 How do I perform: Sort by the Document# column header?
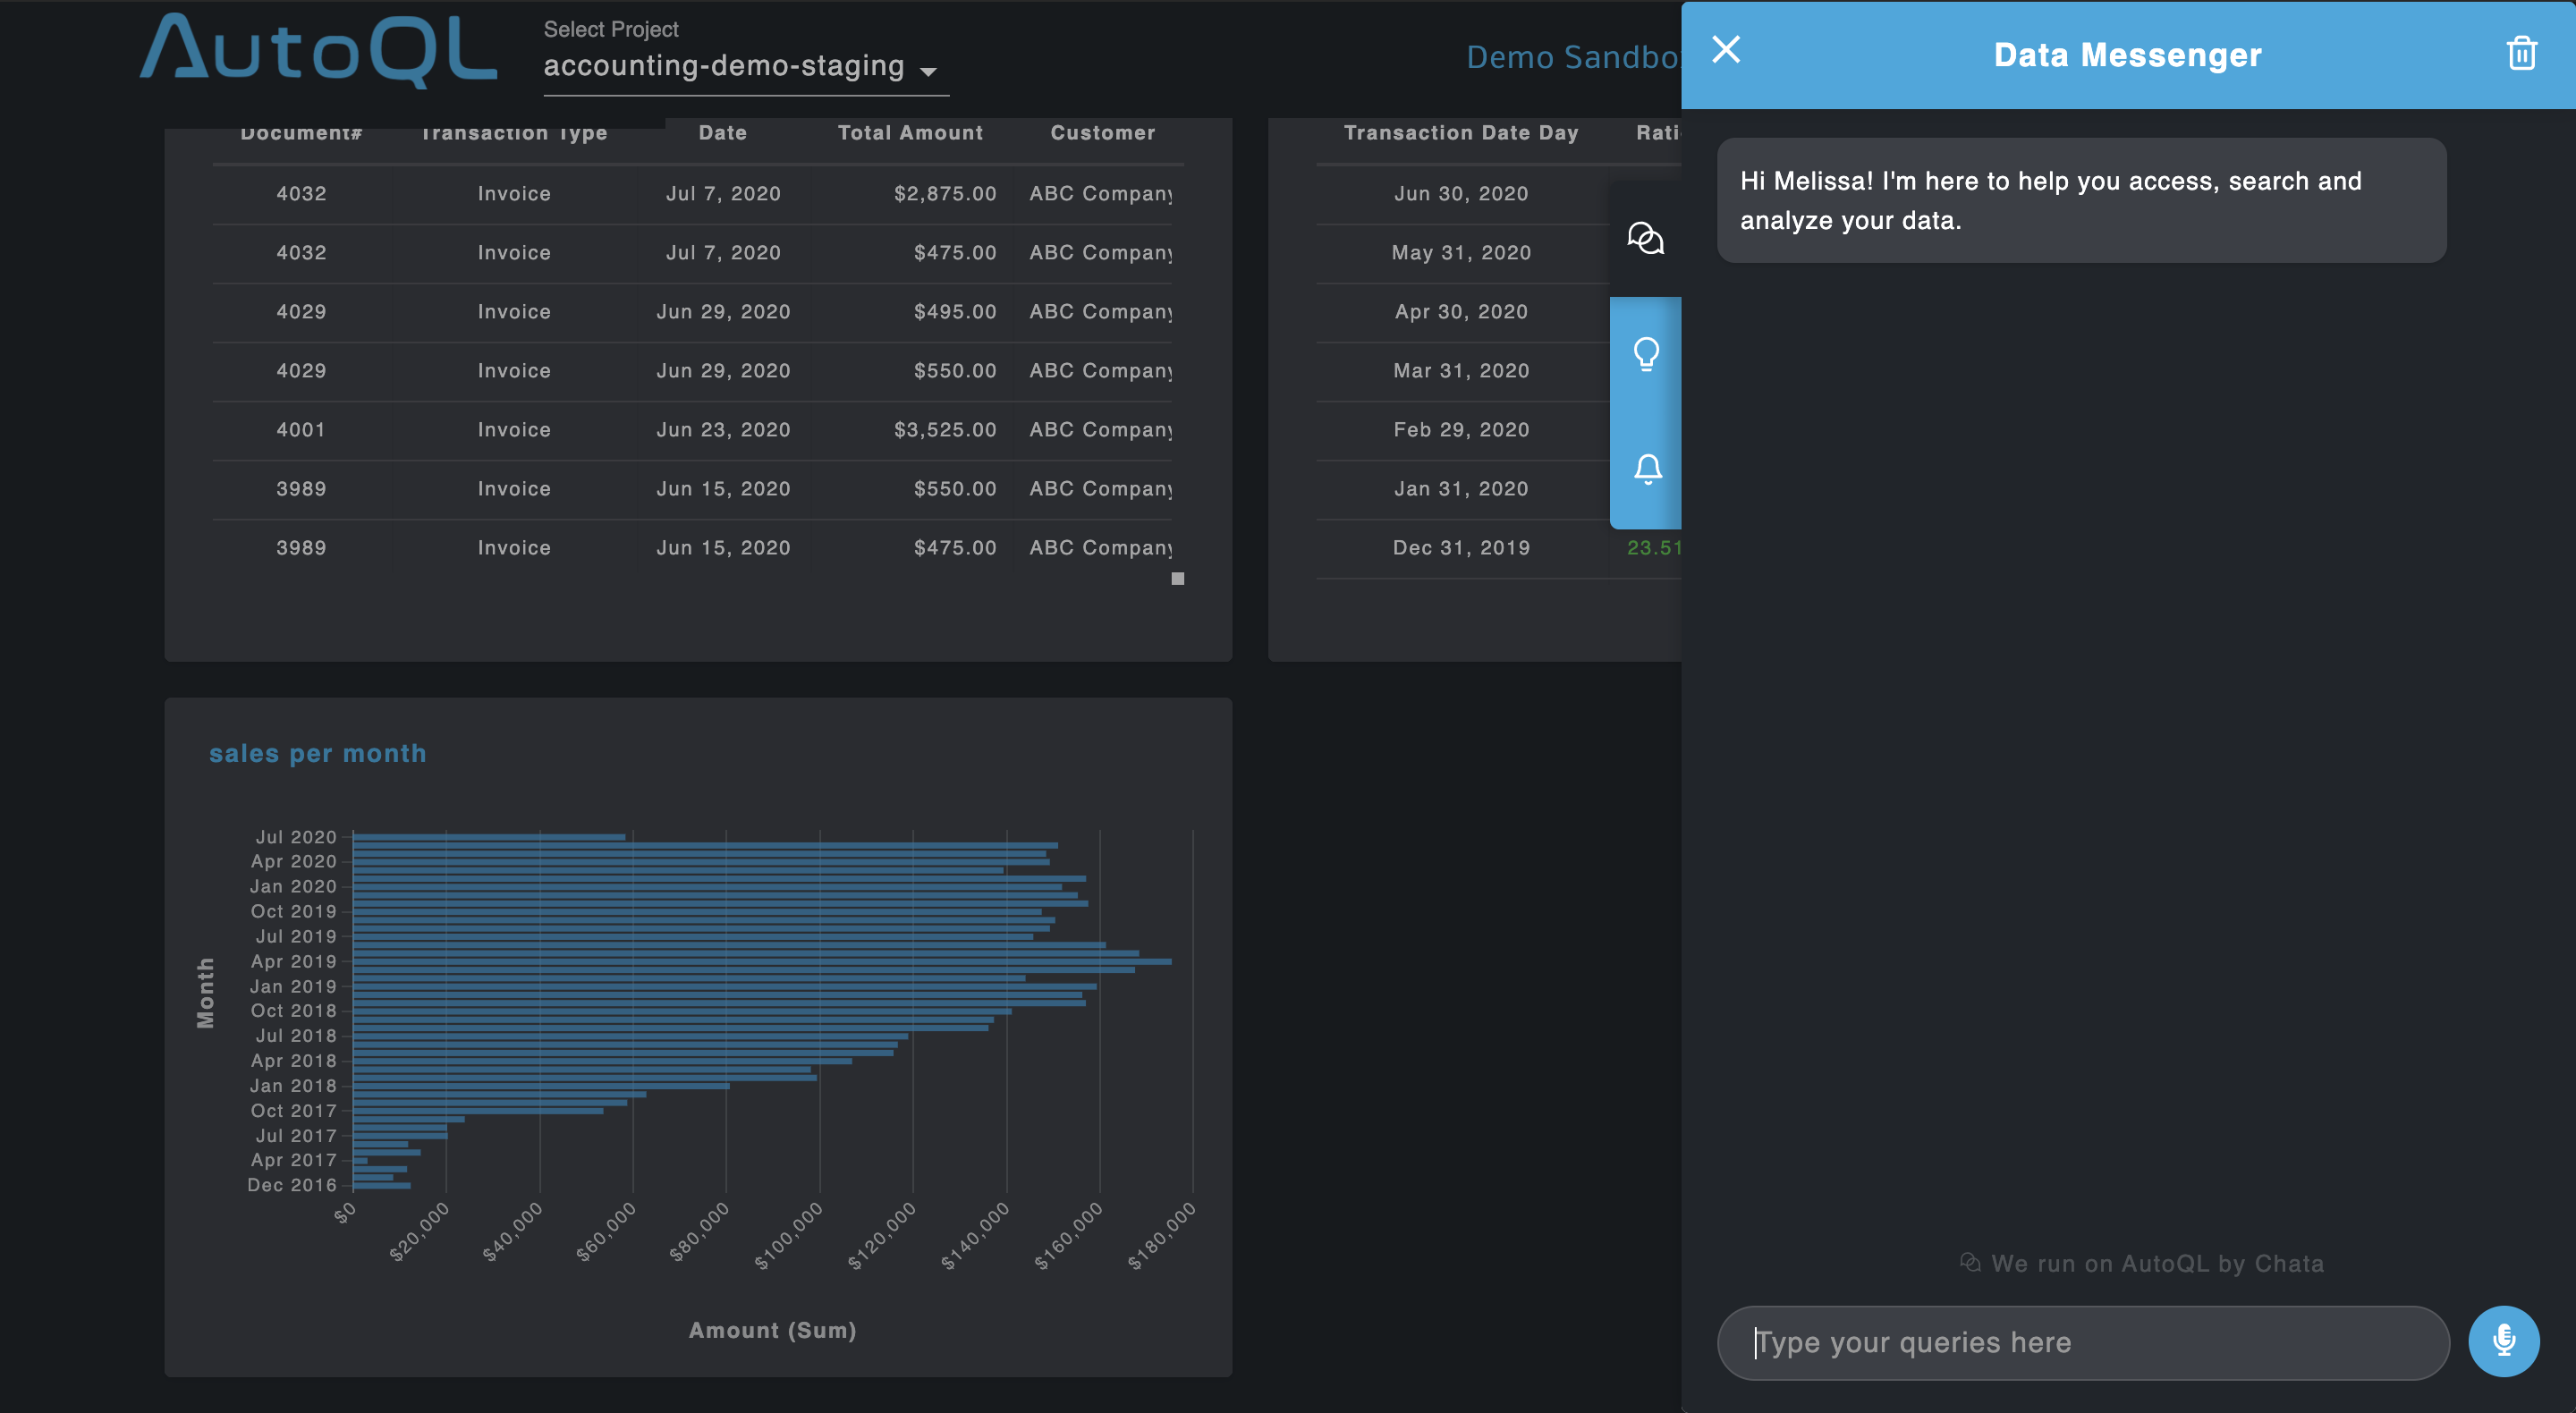point(301,133)
